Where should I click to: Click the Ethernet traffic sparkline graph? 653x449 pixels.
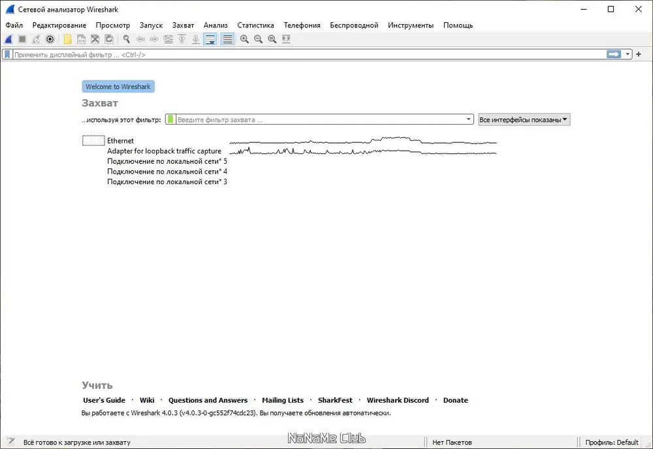[362, 140]
